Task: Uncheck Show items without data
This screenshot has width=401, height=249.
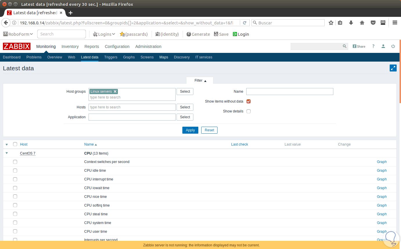Action: tap(249, 101)
